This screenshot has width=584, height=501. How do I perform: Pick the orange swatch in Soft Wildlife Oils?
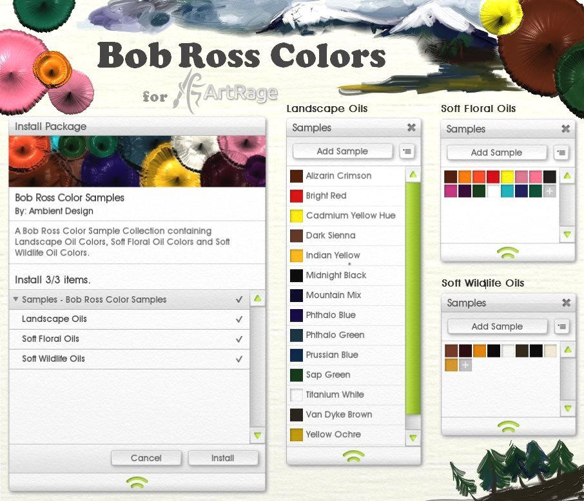[480, 350]
